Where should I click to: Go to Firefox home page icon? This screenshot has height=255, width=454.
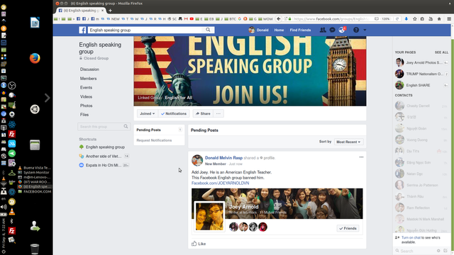[439, 19]
